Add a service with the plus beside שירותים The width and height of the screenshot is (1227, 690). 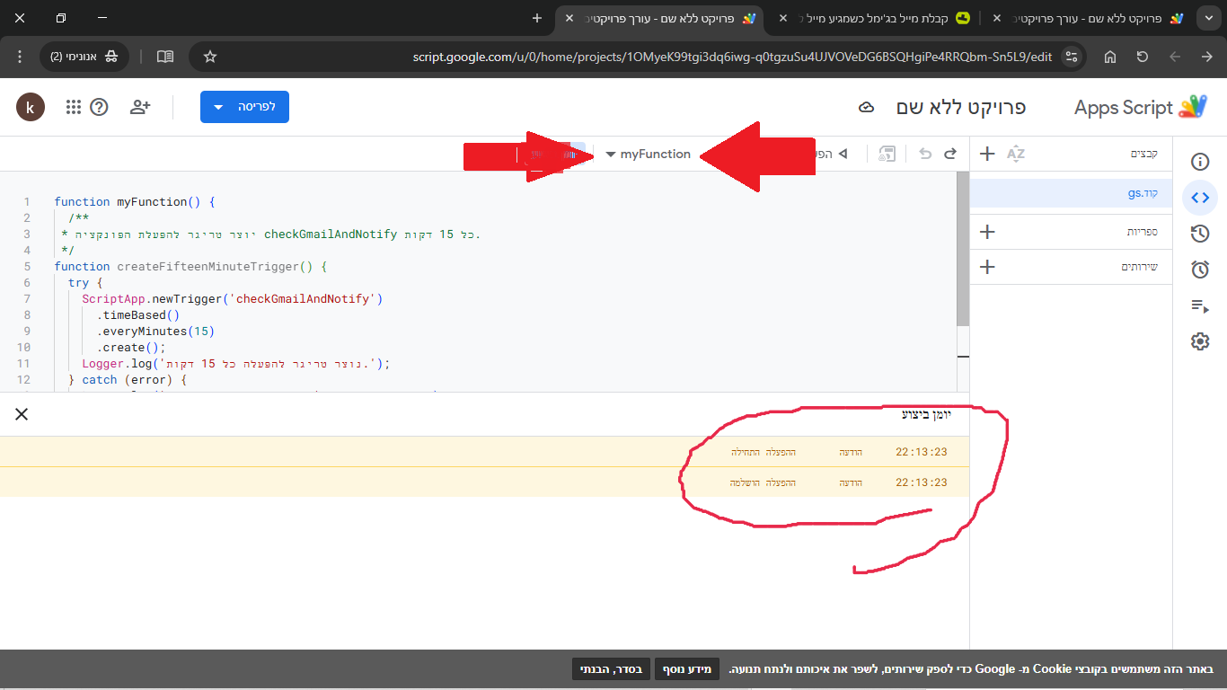coord(987,267)
